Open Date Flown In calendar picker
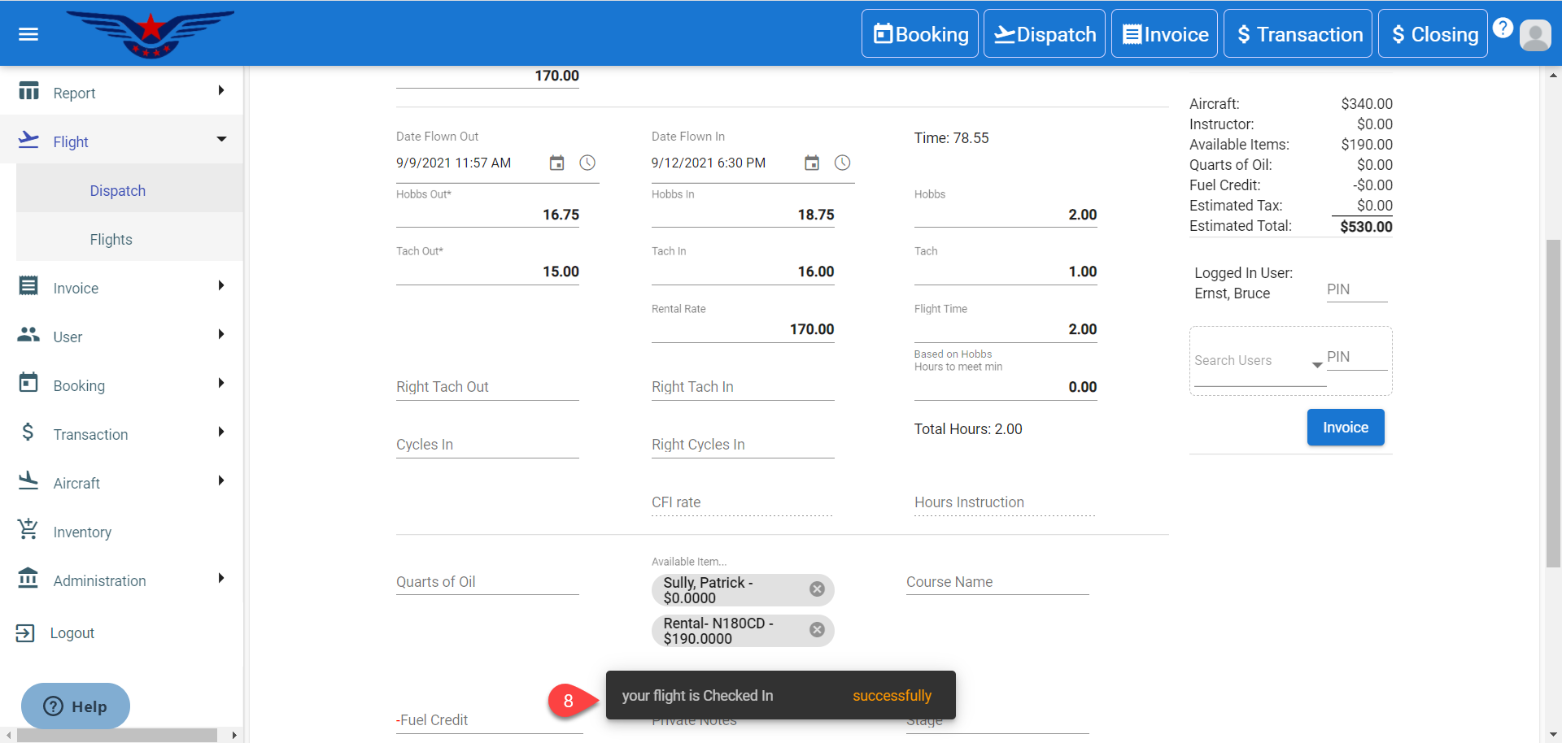1562x743 pixels. [812, 163]
